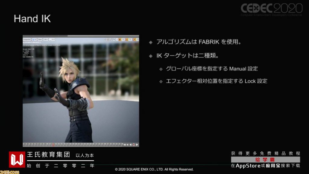Toggle the world/local coordinate system globe icon
Screen dimensions: 309x174
pos(114,40)
